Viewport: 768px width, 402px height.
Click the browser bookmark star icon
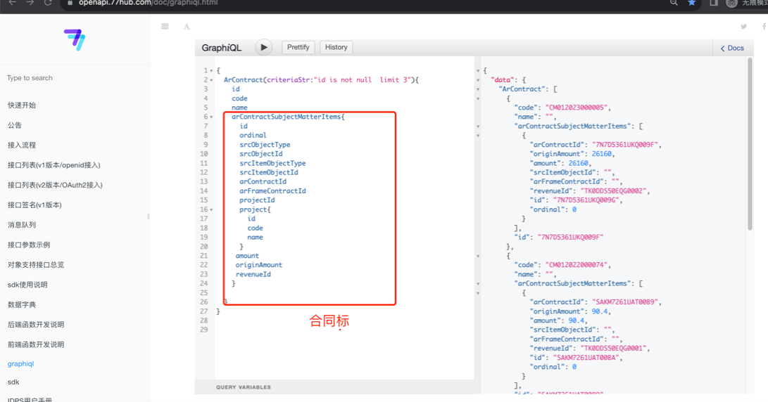click(692, 3)
